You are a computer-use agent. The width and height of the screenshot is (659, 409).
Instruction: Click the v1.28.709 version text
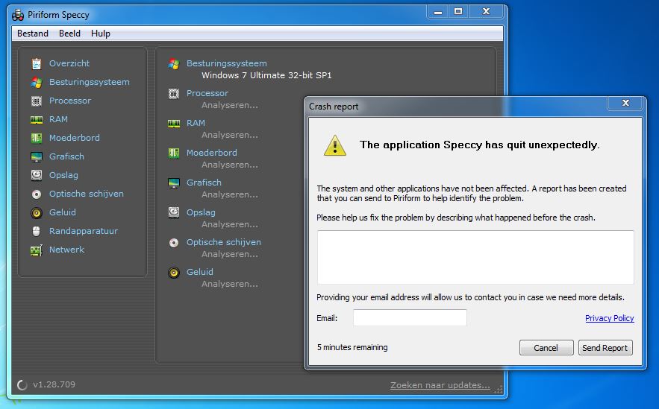pyautogui.click(x=54, y=384)
